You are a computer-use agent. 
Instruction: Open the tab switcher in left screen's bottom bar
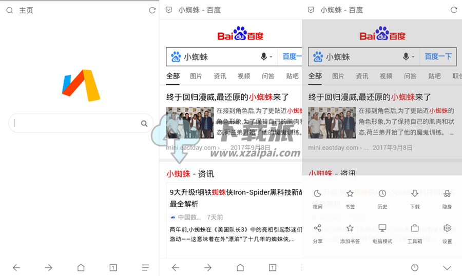coord(113,267)
